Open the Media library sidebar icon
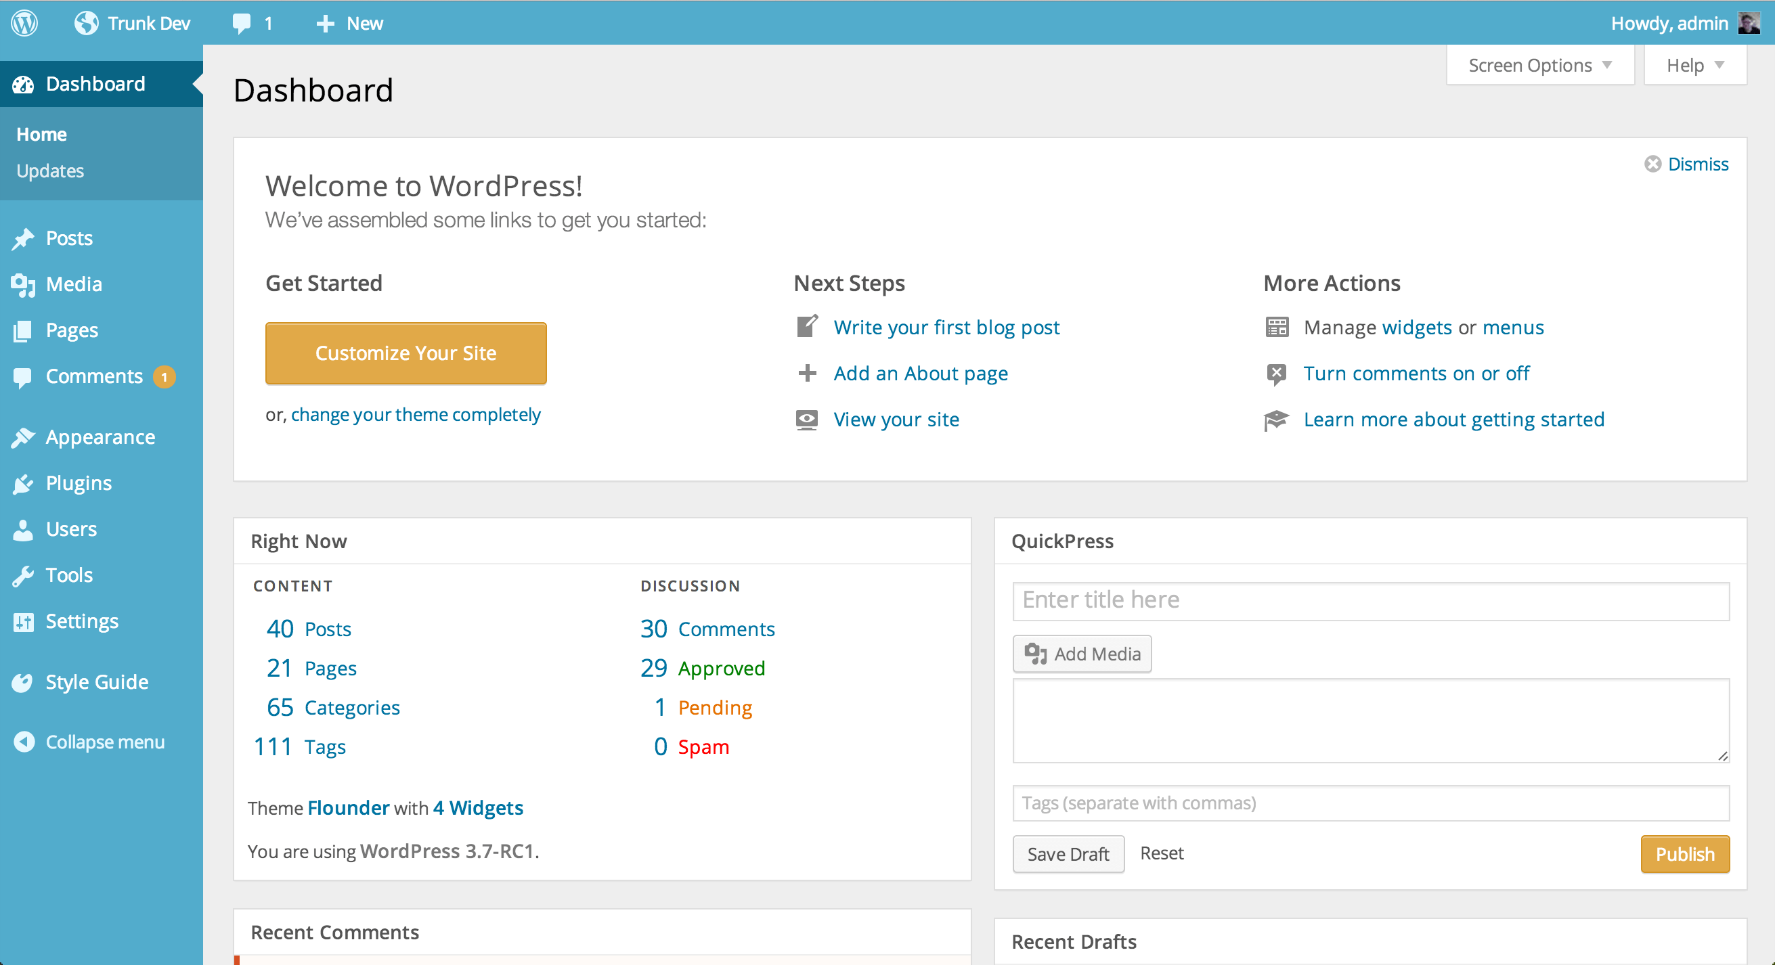The width and height of the screenshot is (1775, 965). click(x=23, y=284)
